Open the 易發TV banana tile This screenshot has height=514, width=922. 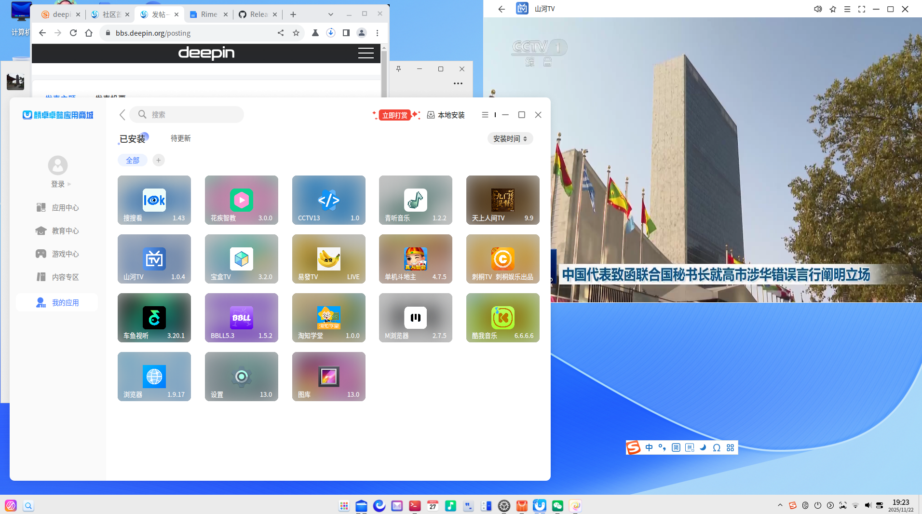pyautogui.click(x=329, y=259)
